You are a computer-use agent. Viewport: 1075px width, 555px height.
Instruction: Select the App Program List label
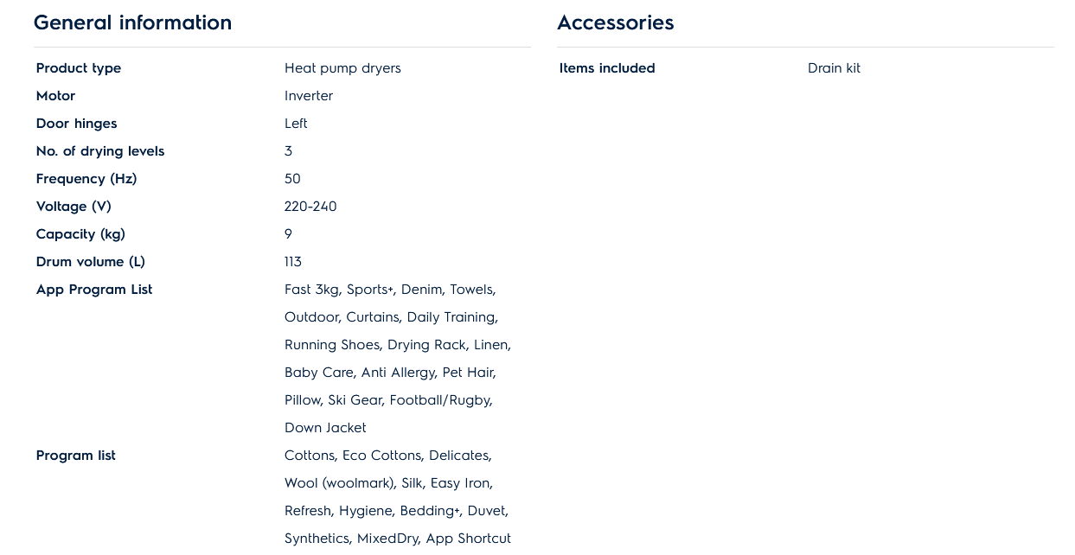click(x=94, y=290)
